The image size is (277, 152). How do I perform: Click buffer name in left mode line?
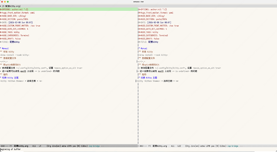(21, 146)
